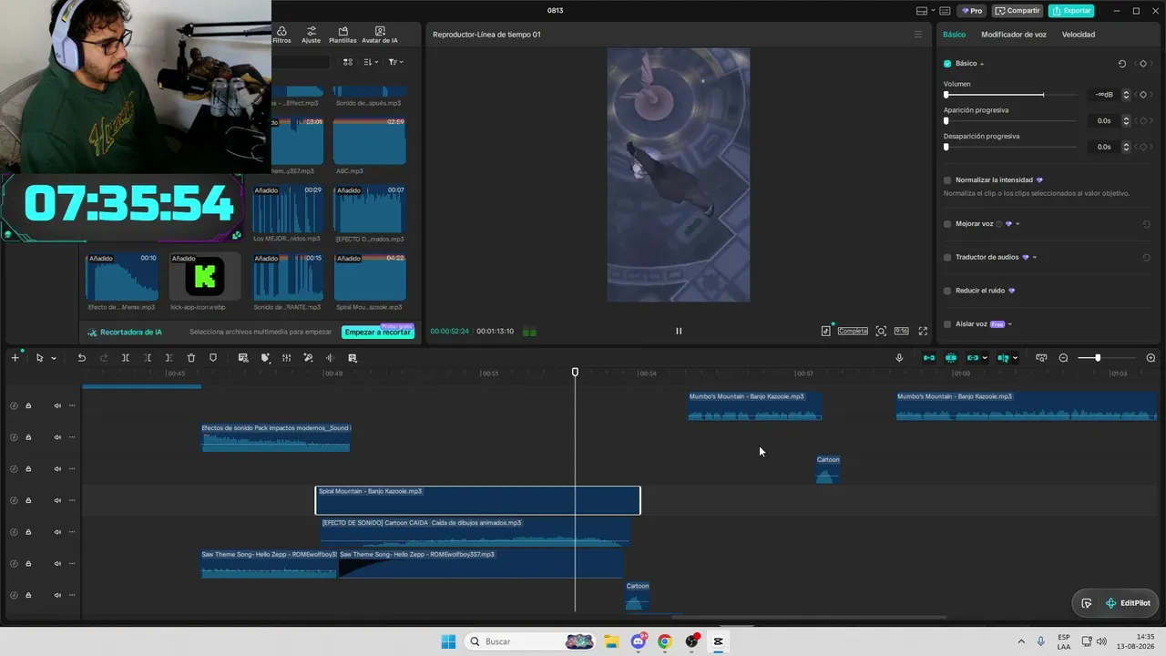Open the Filtros panel icon
Screen dimensions: 1166x656
point(281,35)
